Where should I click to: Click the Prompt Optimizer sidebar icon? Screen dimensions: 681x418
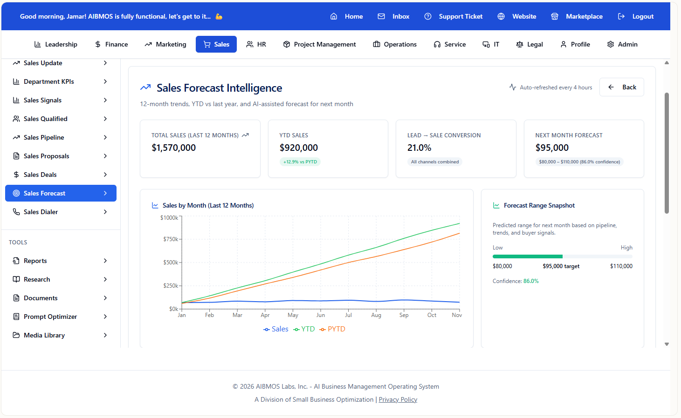click(x=16, y=317)
